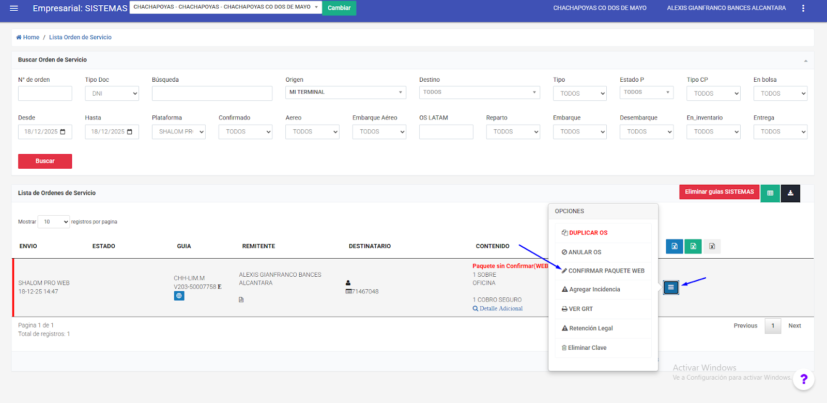Screen dimensions: 827x403
Task: Open the purple help question mark bubble
Action: point(803,379)
